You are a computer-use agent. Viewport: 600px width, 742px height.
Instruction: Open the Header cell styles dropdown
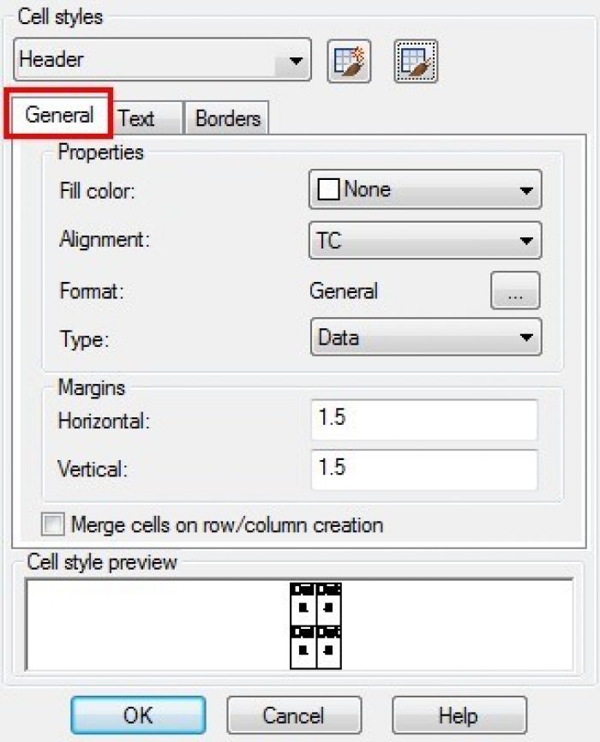pos(163,60)
